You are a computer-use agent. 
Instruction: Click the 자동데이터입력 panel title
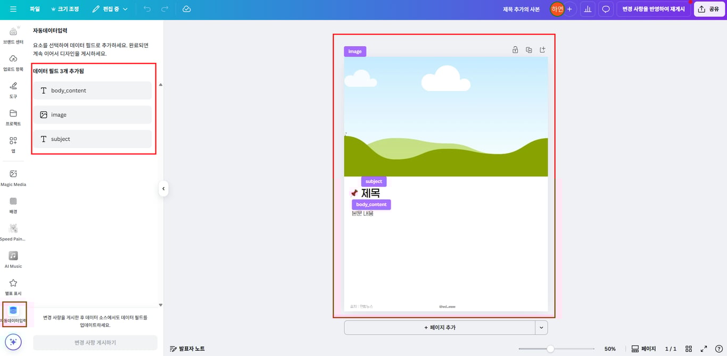tap(50, 31)
